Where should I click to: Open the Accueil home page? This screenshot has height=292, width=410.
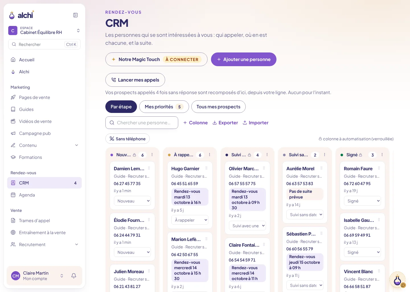click(x=44, y=60)
